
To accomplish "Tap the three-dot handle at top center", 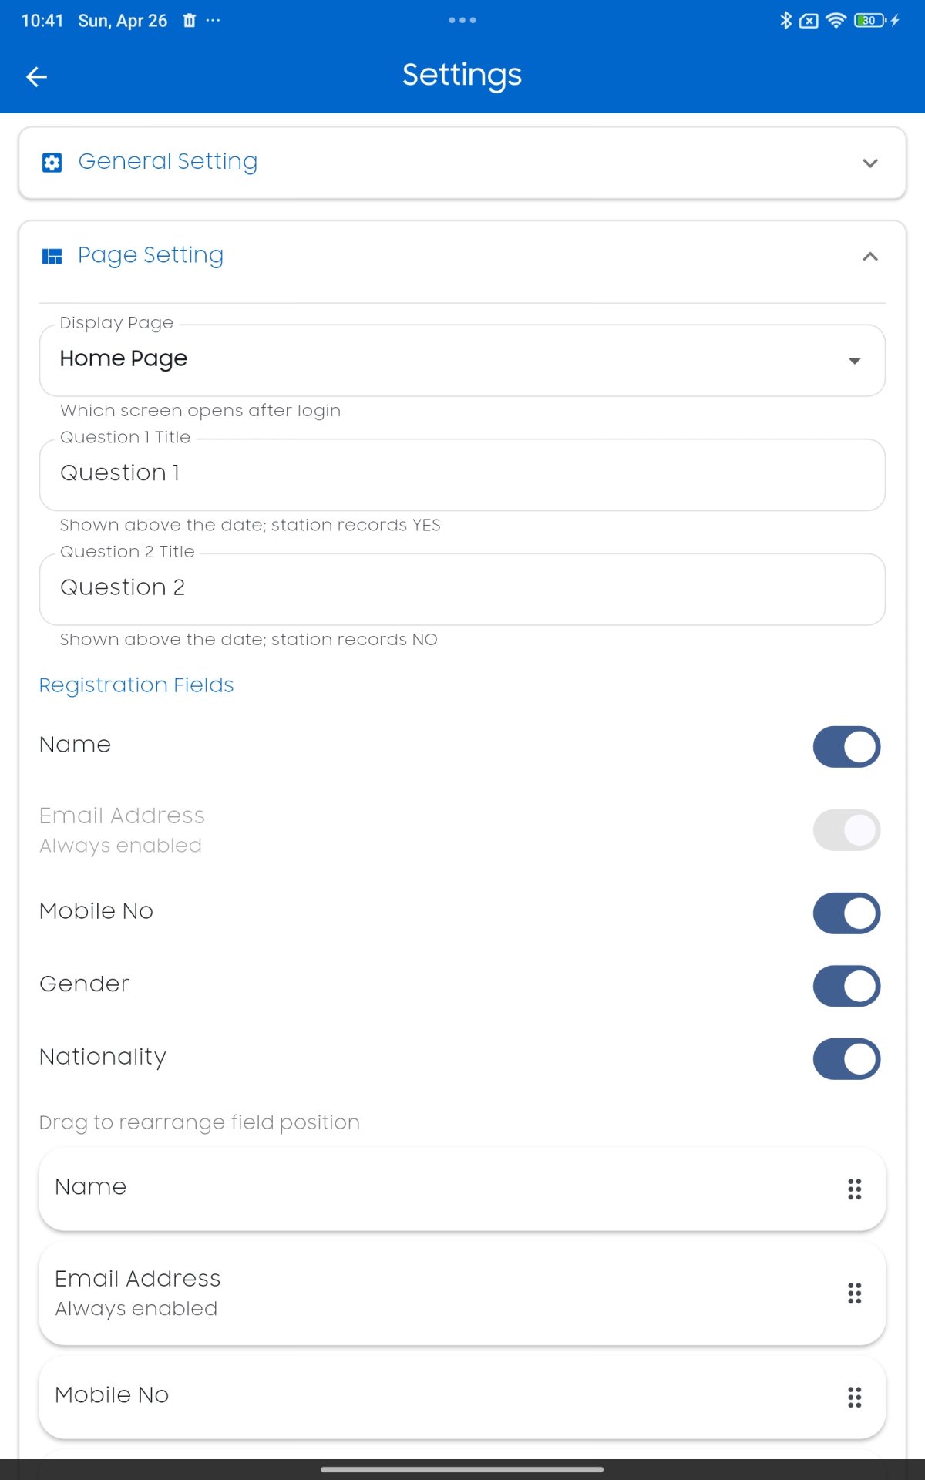I will [462, 20].
